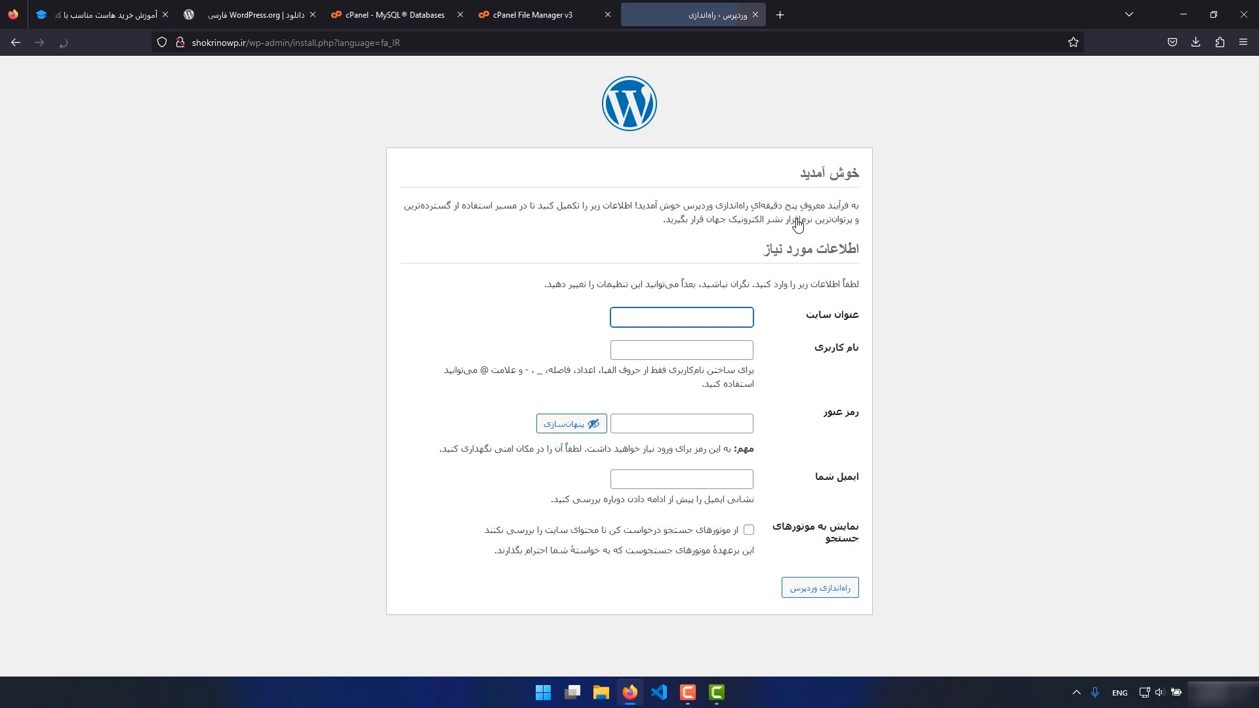Click the Firefox icon at the tab bar start
The width and height of the screenshot is (1259, 708).
click(13, 14)
